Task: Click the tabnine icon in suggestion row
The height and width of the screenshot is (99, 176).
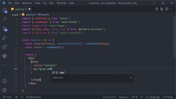Action: point(57,73)
